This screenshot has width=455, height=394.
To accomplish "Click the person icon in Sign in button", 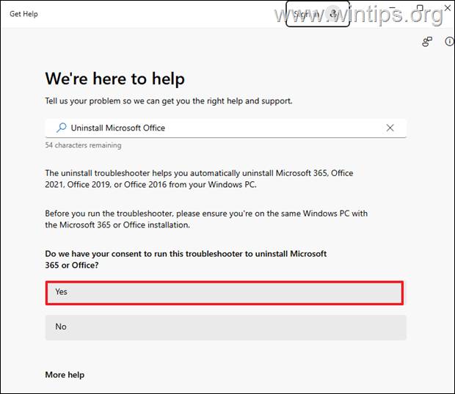I will coord(334,13).
